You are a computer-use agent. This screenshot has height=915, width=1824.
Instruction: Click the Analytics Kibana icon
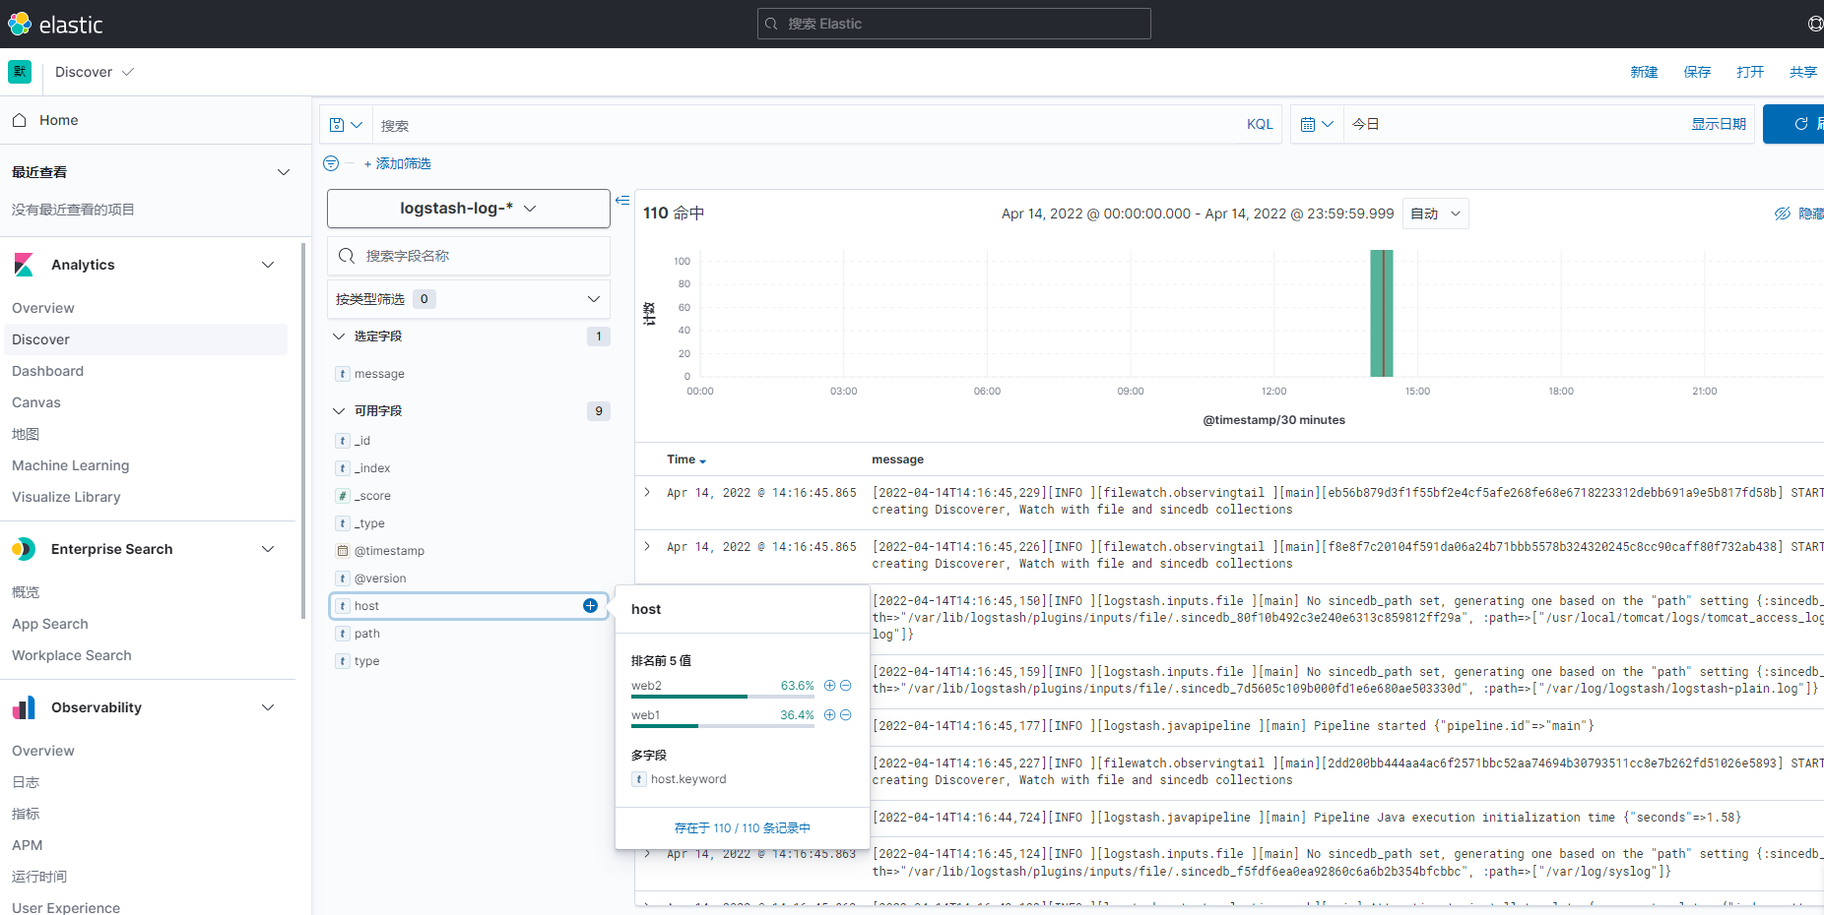(24, 265)
